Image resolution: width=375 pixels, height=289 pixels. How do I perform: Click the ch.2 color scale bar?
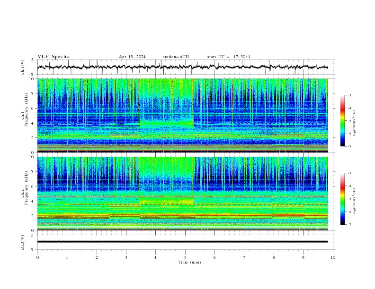(342, 199)
